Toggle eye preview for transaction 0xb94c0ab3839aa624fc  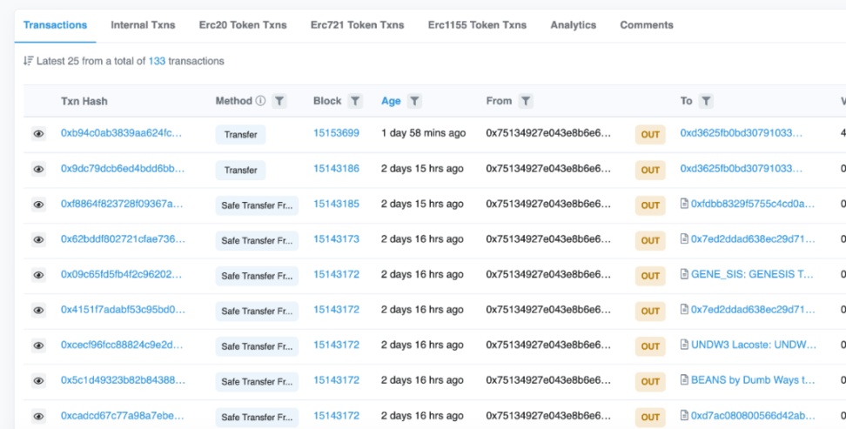(x=38, y=134)
